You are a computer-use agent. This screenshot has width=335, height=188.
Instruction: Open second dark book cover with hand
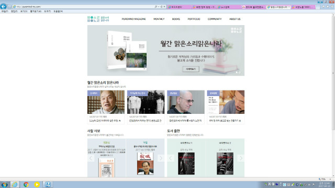point(225,163)
